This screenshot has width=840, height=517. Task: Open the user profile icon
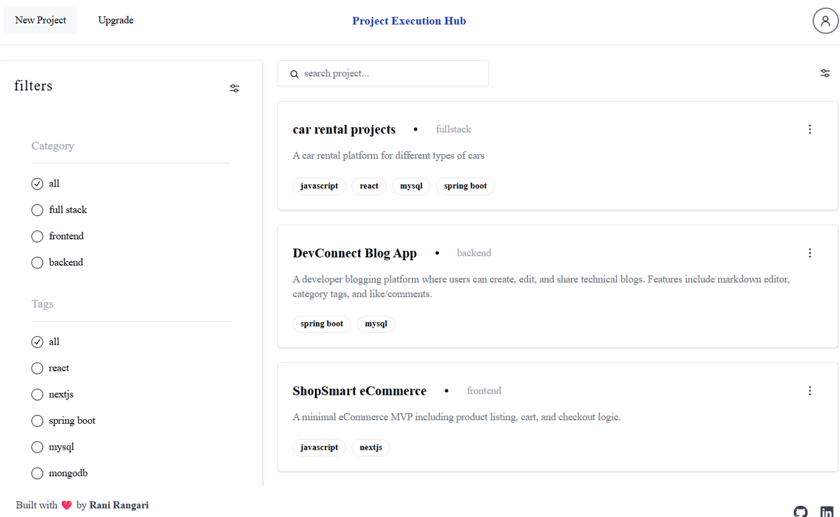click(825, 21)
